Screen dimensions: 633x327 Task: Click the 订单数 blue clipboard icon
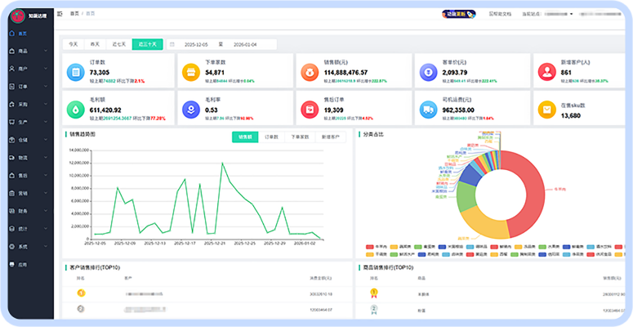pos(74,73)
